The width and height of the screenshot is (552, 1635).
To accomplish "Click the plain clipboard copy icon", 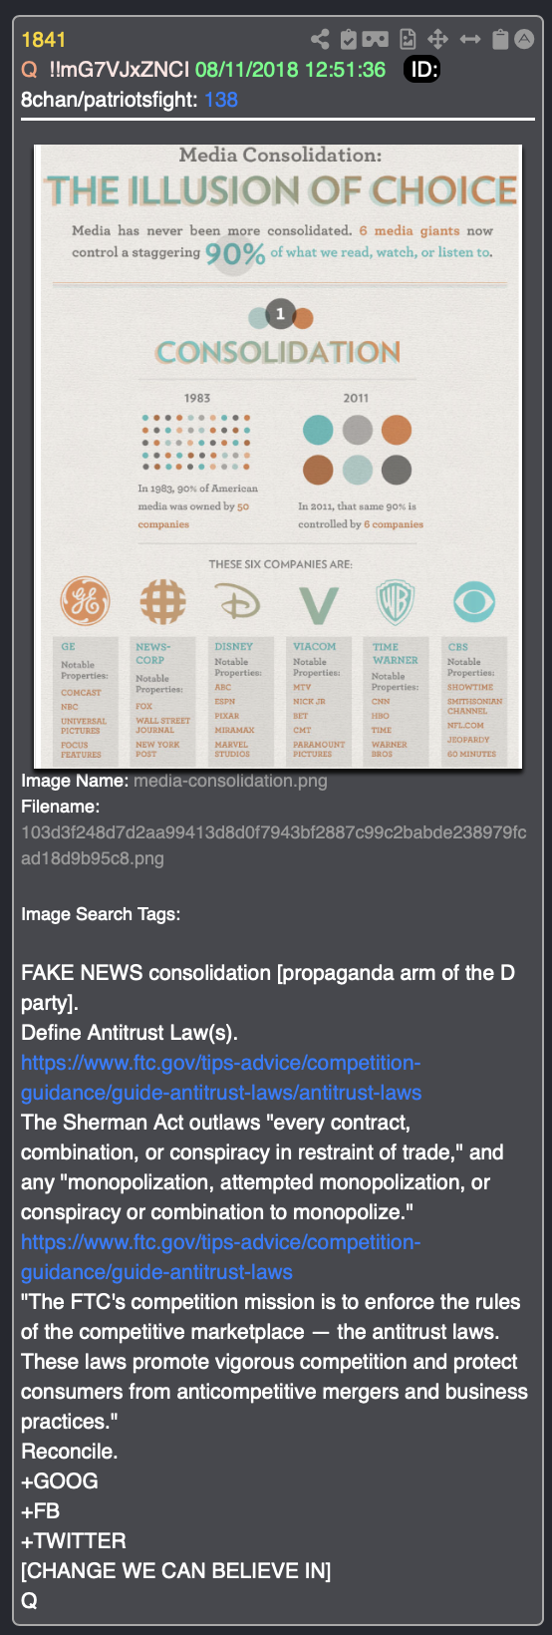I will [500, 40].
